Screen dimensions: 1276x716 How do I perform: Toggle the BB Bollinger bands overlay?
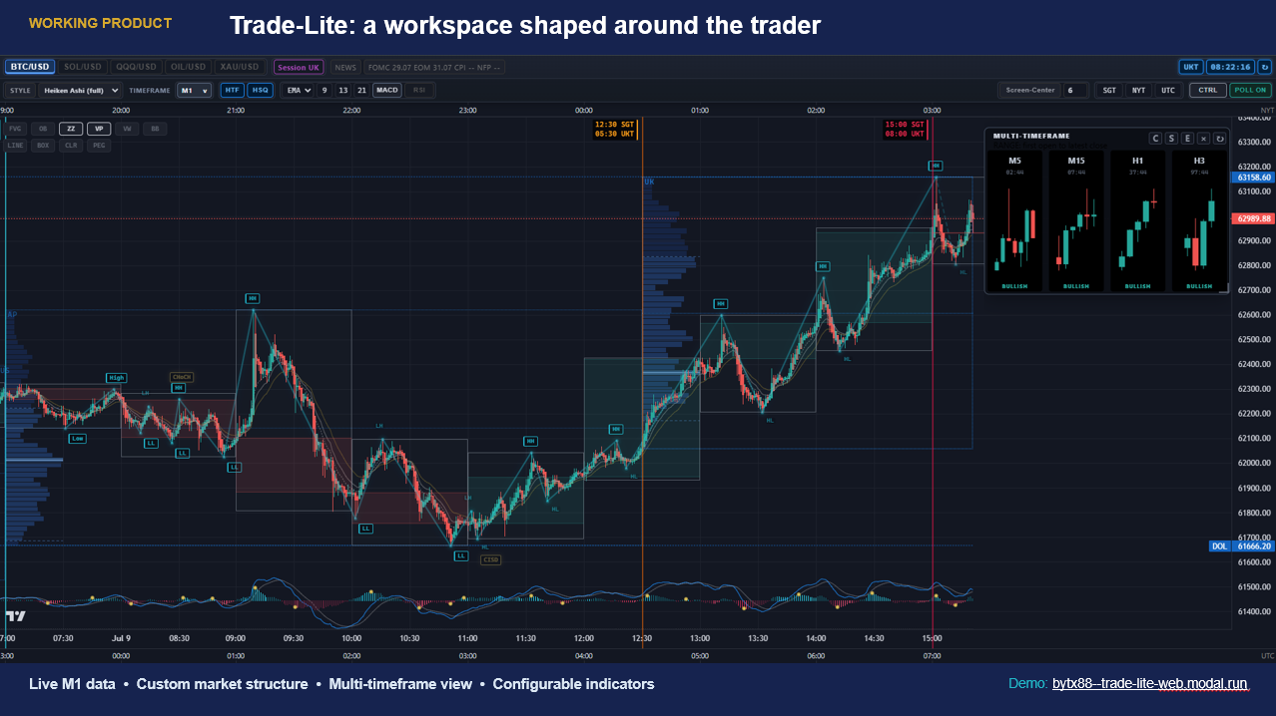pos(155,129)
